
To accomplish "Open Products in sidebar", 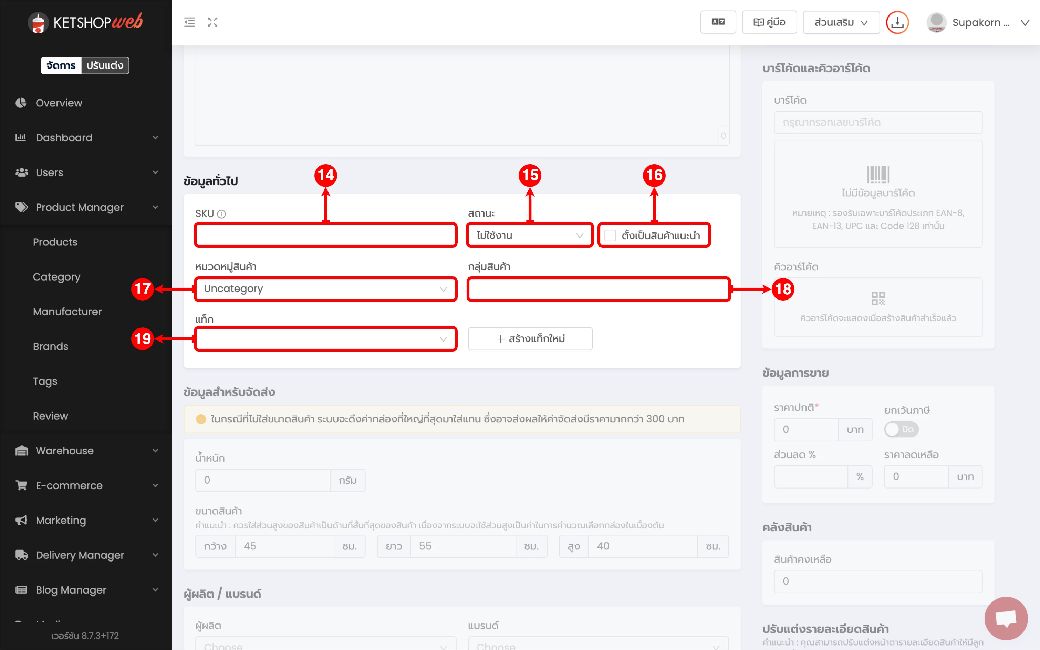I will (x=55, y=242).
